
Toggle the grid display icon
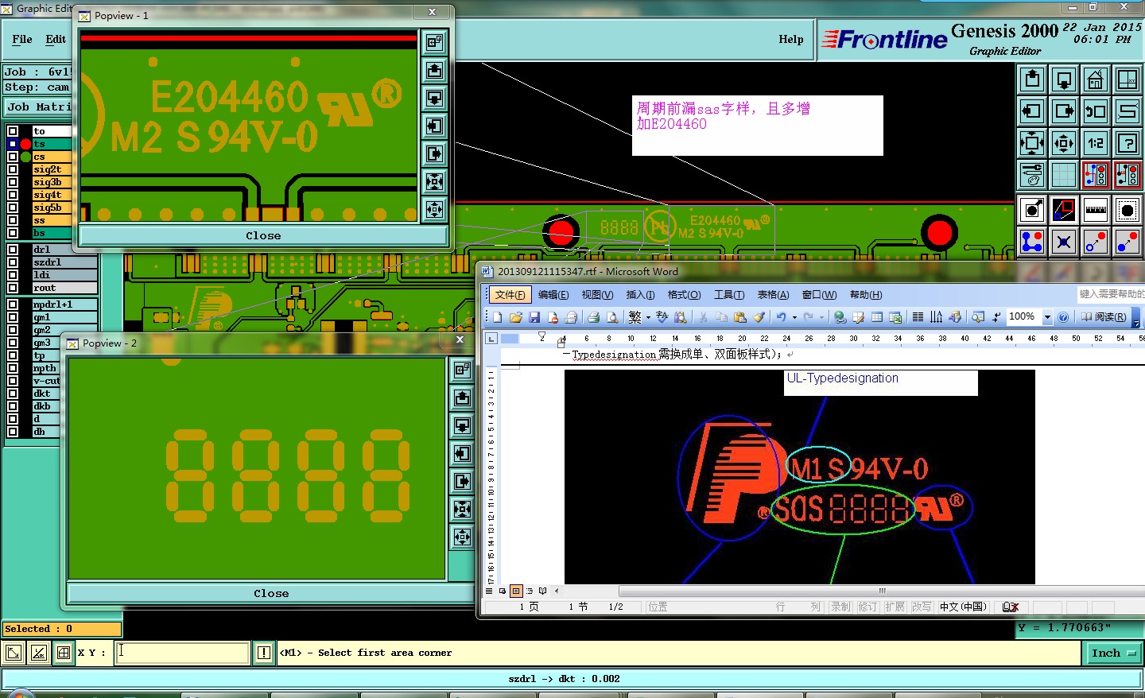point(1064,175)
